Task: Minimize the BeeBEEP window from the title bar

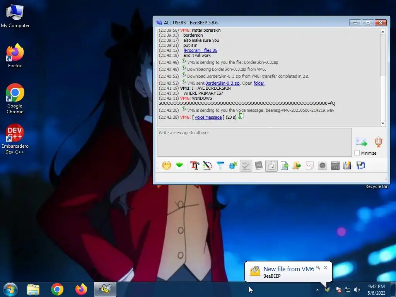Action: pyautogui.click(x=355, y=23)
